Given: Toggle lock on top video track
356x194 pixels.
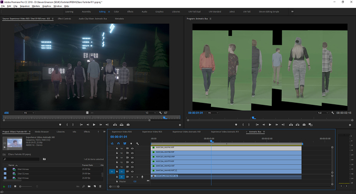Looking at the screenshot, I should 117,149.
